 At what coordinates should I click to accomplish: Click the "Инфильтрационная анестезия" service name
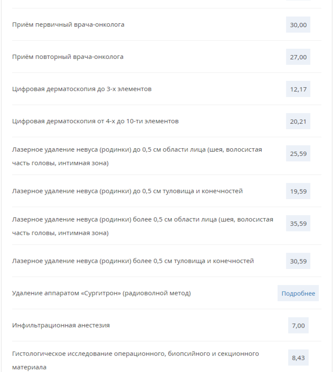61,325
